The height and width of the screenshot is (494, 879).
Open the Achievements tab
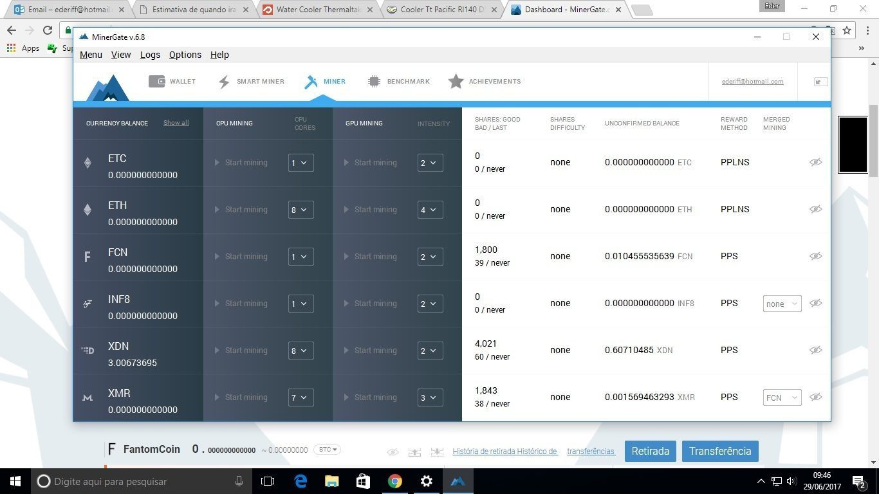click(x=485, y=82)
